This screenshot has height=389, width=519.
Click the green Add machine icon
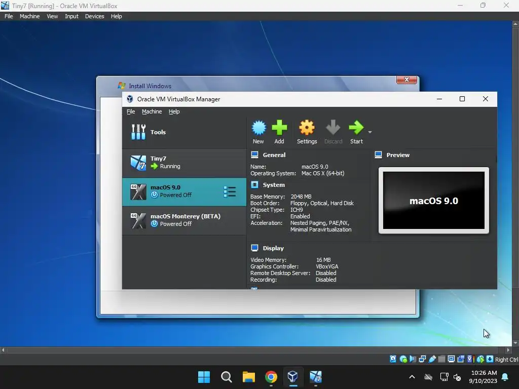(279, 128)
